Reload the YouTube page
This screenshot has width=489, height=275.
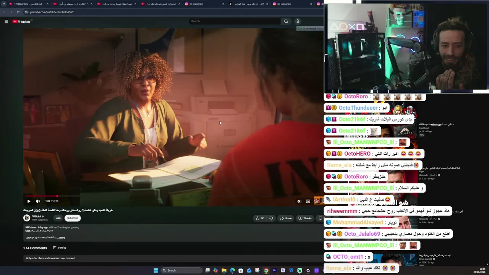tap(18, 12)
